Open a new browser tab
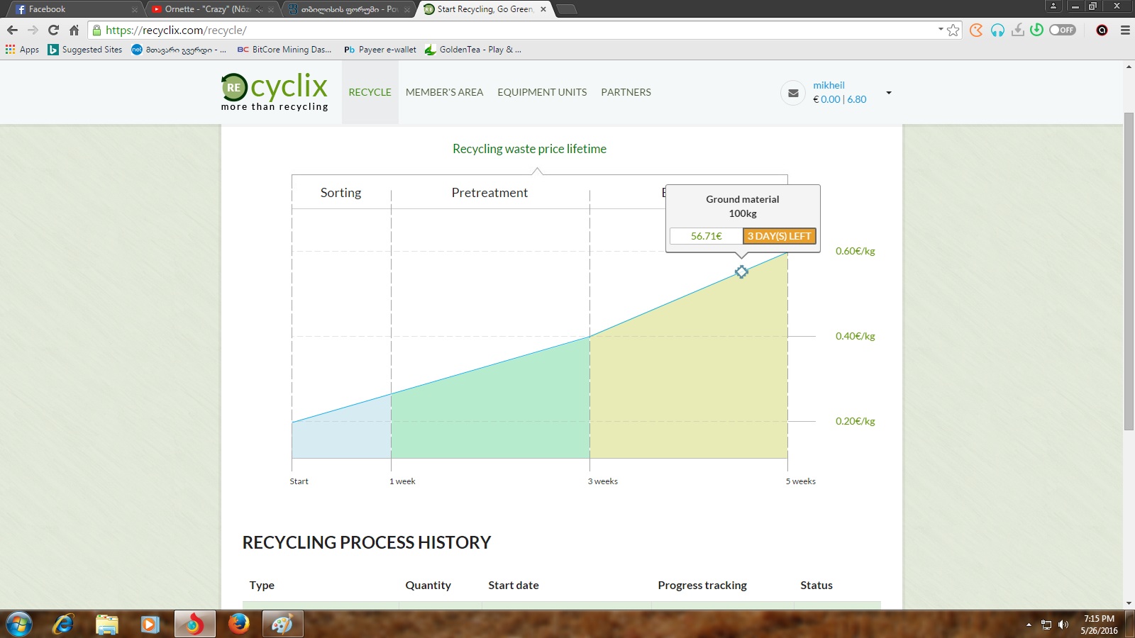The height and width of the screenshot is (638, 1135). tap(566, 9)
